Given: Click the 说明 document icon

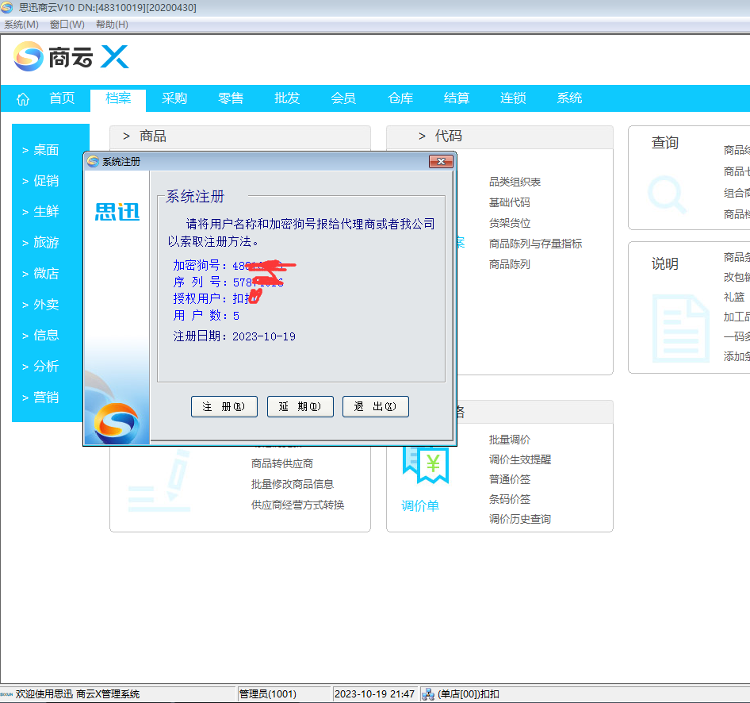Looking at the screenshot, I should pos(681,328).
